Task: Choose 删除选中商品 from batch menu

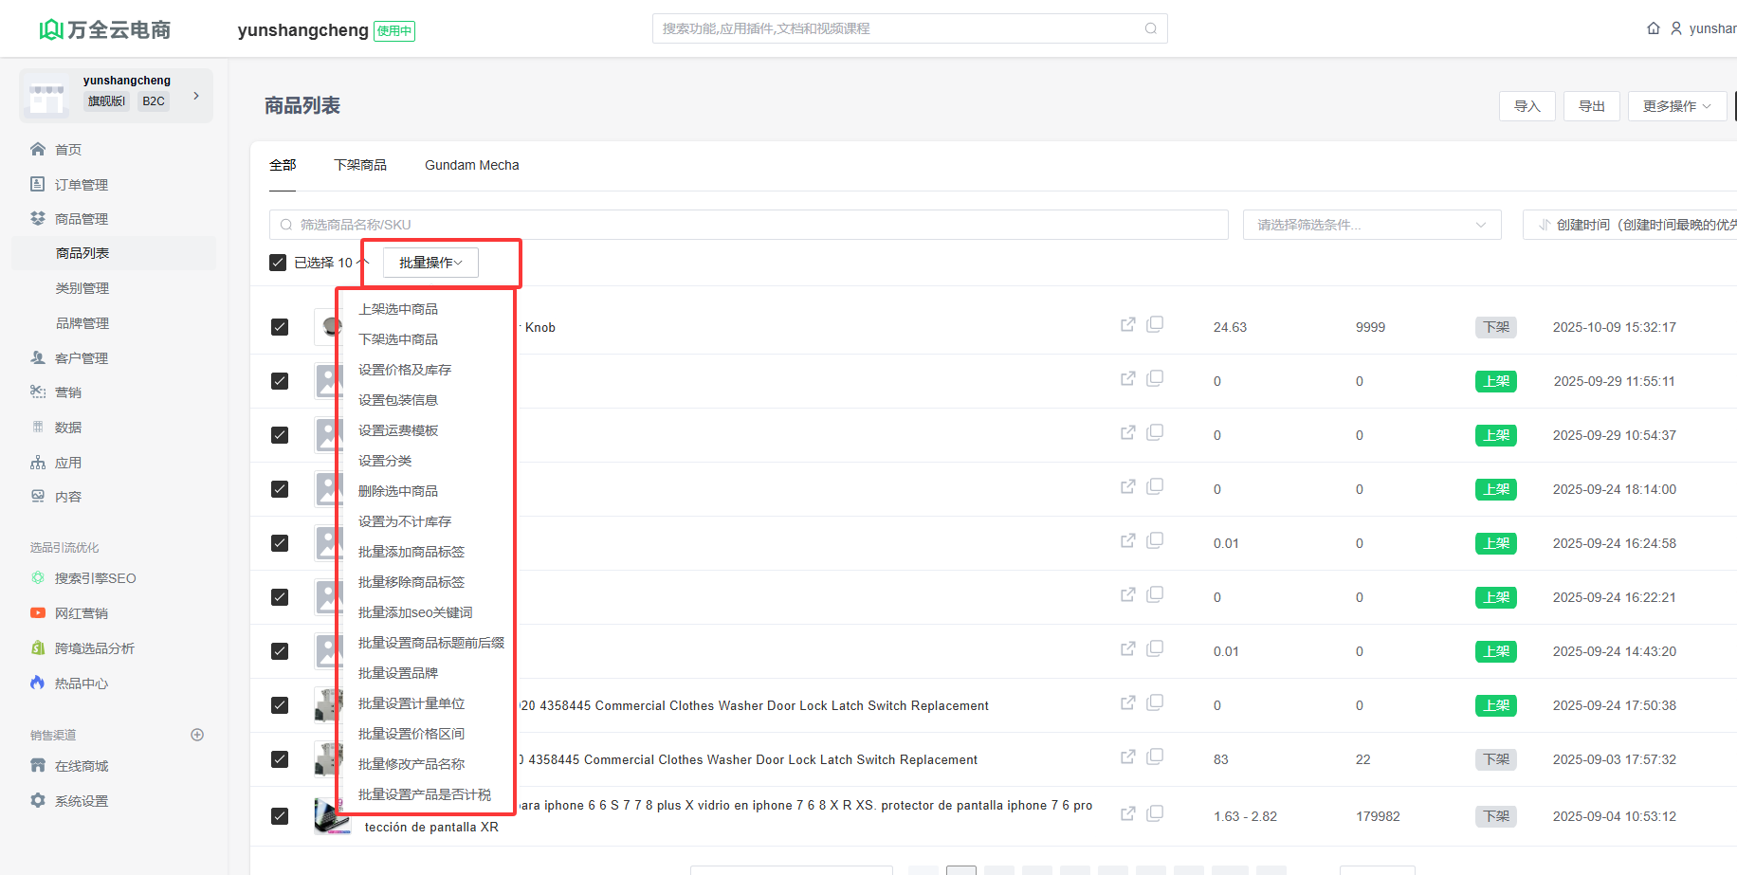Action: click(x=398, y=491)
